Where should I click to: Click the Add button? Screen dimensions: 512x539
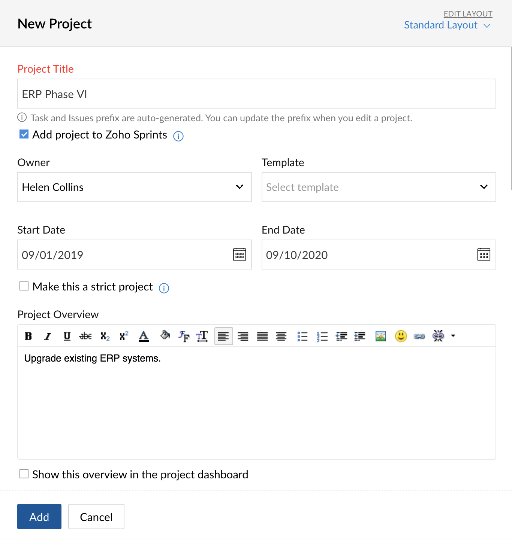point(39,517)
